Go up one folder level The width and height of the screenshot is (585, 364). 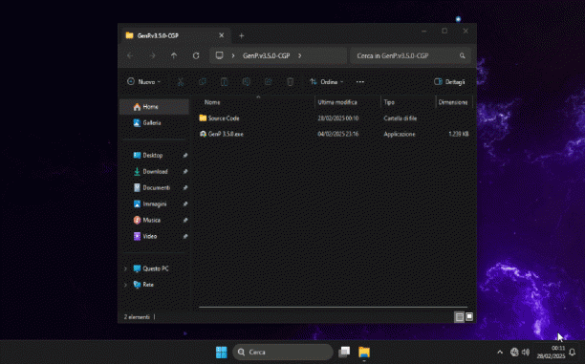point(174,56)
